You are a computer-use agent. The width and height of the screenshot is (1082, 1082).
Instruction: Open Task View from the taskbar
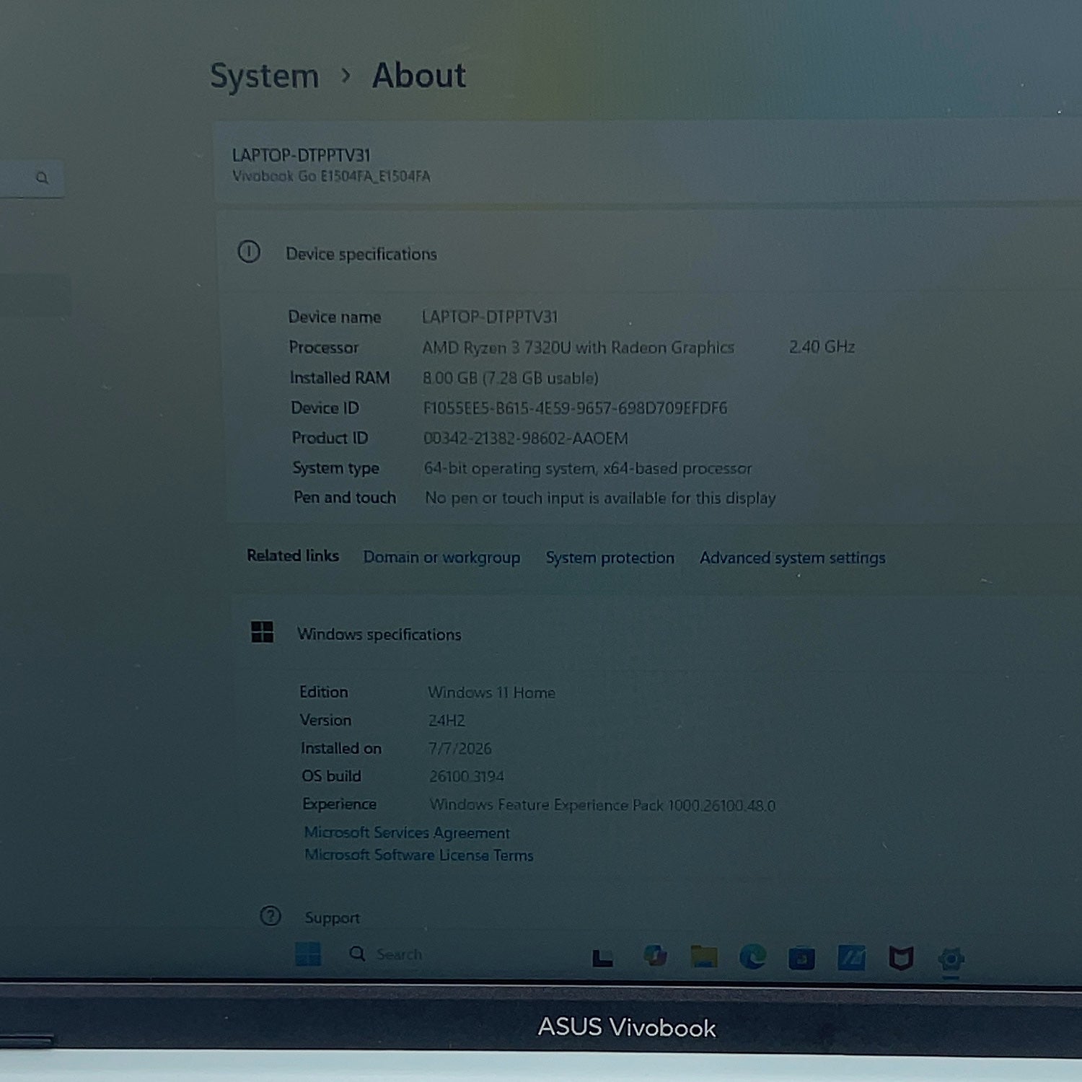tap(602, 957)
